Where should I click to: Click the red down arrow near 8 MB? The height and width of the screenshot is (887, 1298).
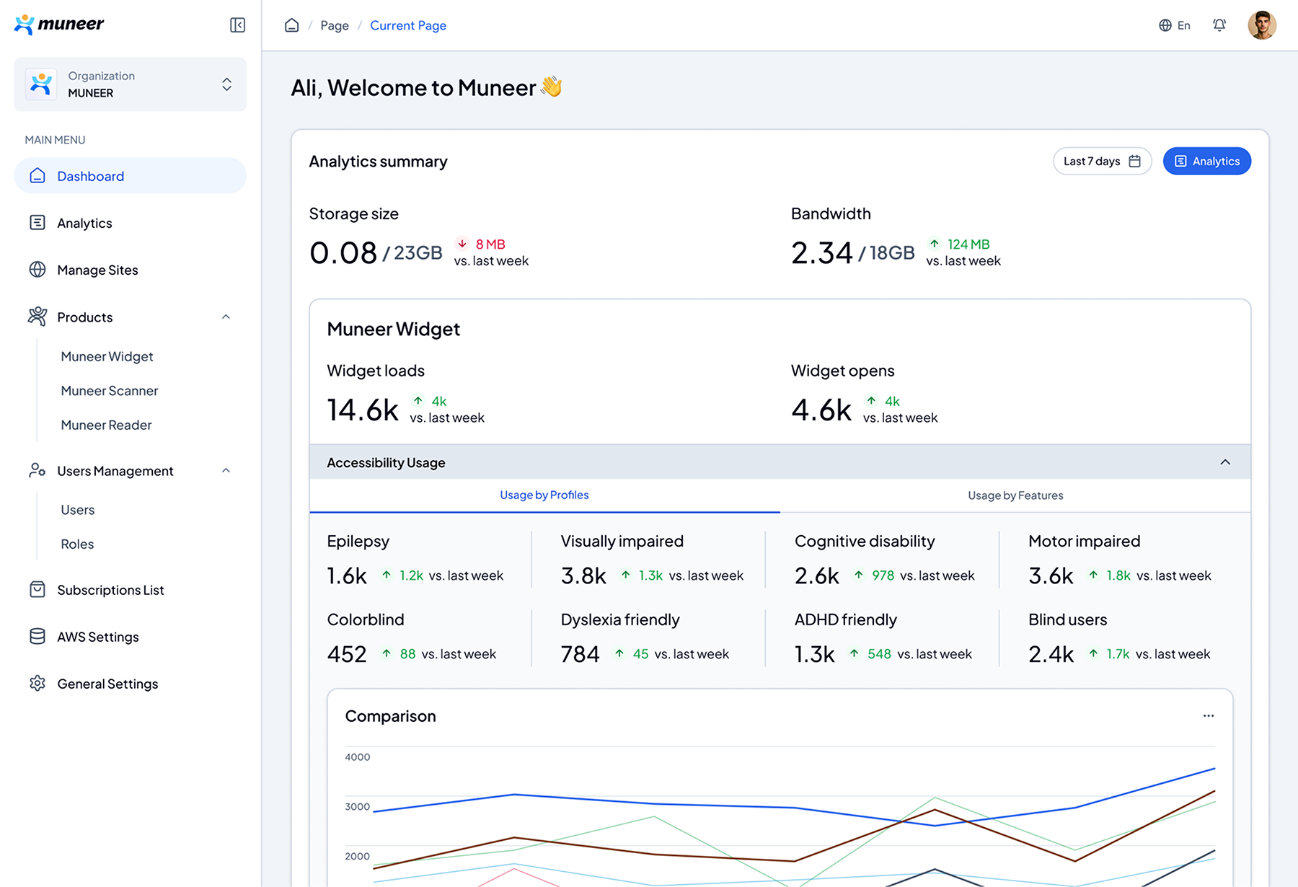[x=462, y=244]
